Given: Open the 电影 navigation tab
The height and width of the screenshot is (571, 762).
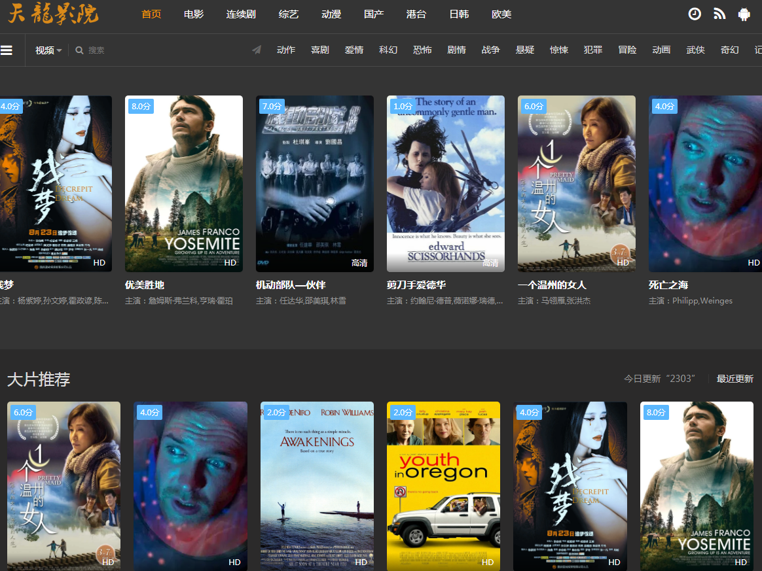Looking at the screenshot, I should coord(193,14).
